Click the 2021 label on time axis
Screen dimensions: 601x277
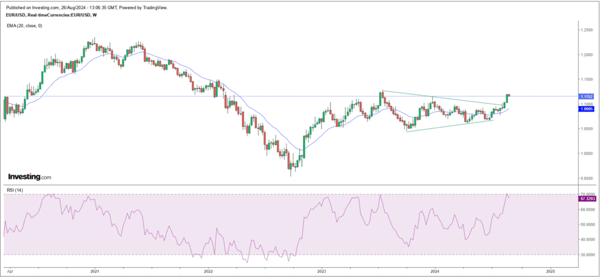(95, 270)
